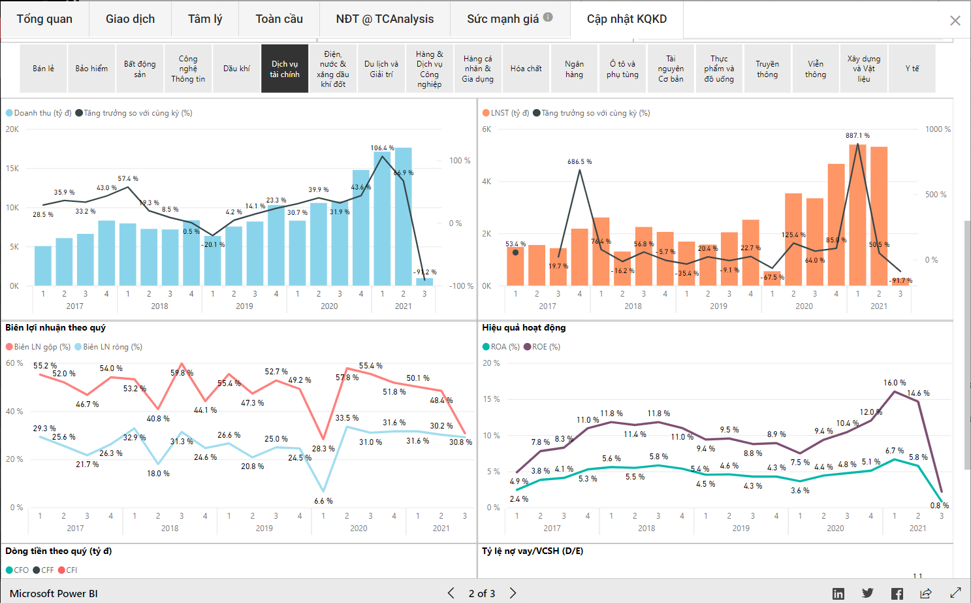
Task: Enter full screen mode
Action: (x=955, y=593)
